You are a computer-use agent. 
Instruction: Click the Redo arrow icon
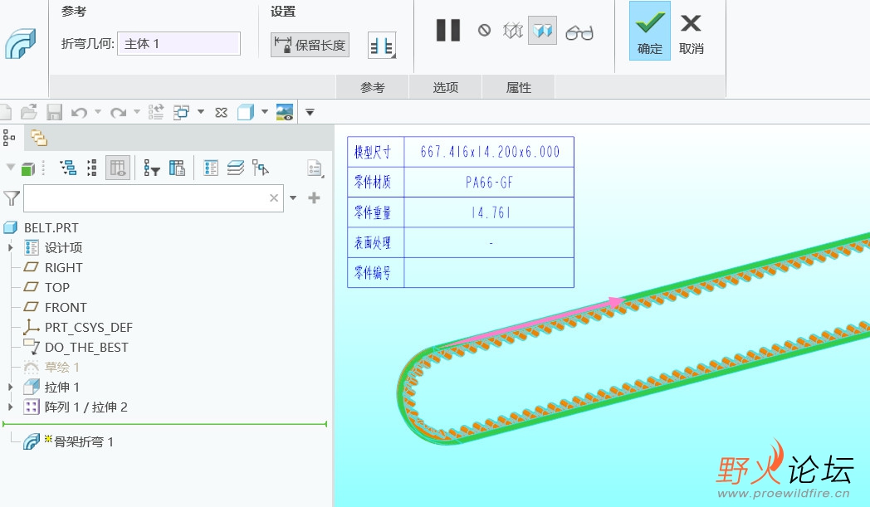click(118, 113)
